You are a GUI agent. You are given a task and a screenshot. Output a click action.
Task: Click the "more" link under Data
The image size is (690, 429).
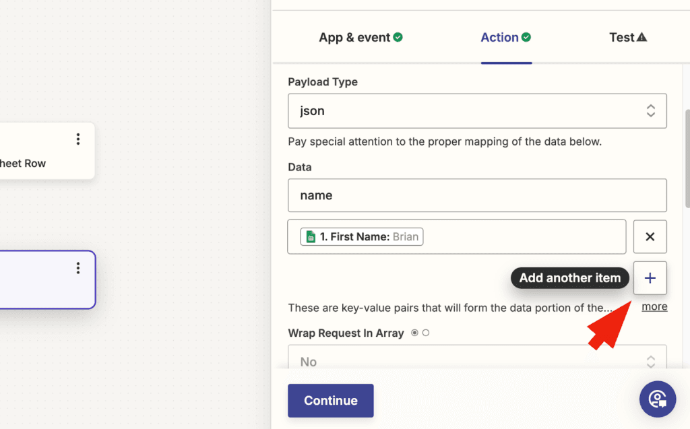coord(654,306)
